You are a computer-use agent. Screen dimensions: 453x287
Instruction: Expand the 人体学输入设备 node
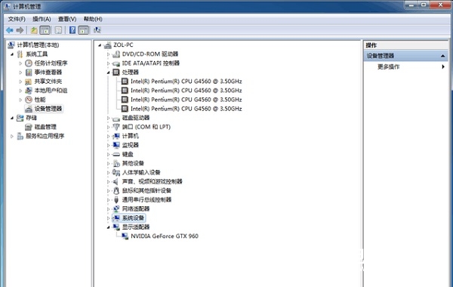(x=108, y=172)
